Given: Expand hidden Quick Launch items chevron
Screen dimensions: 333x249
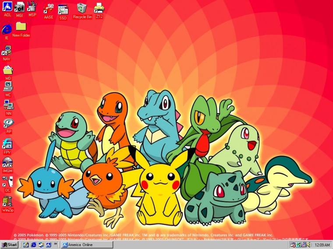Looking at the screenshot, I should pyautogui.click(x=56, y=244).
